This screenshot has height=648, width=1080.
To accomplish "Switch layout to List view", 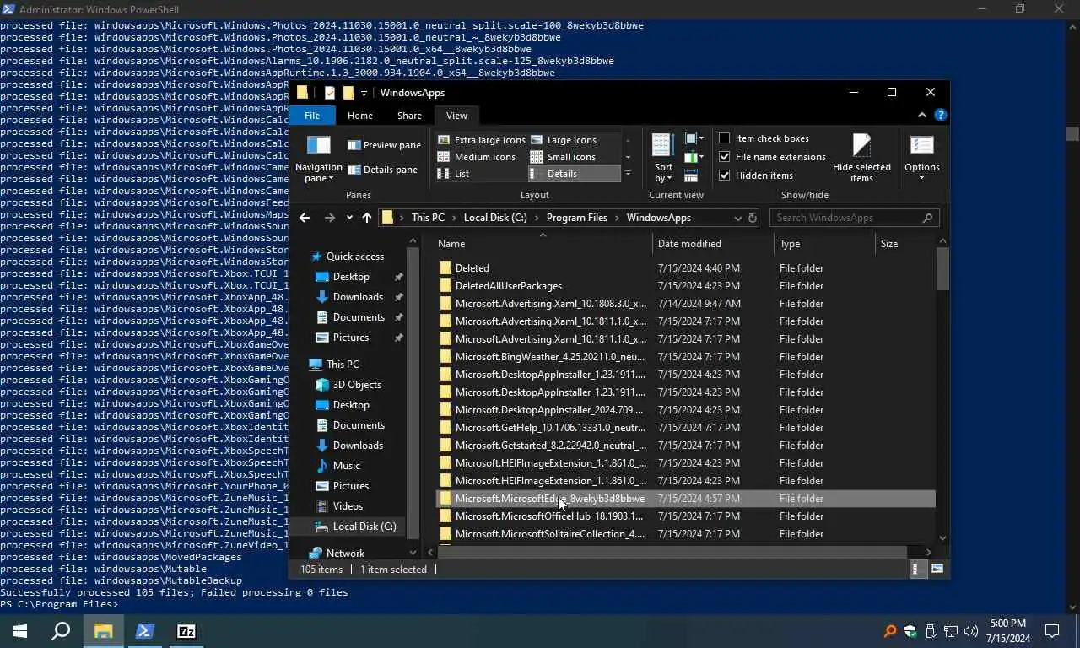I will click(x=454, y=174).
